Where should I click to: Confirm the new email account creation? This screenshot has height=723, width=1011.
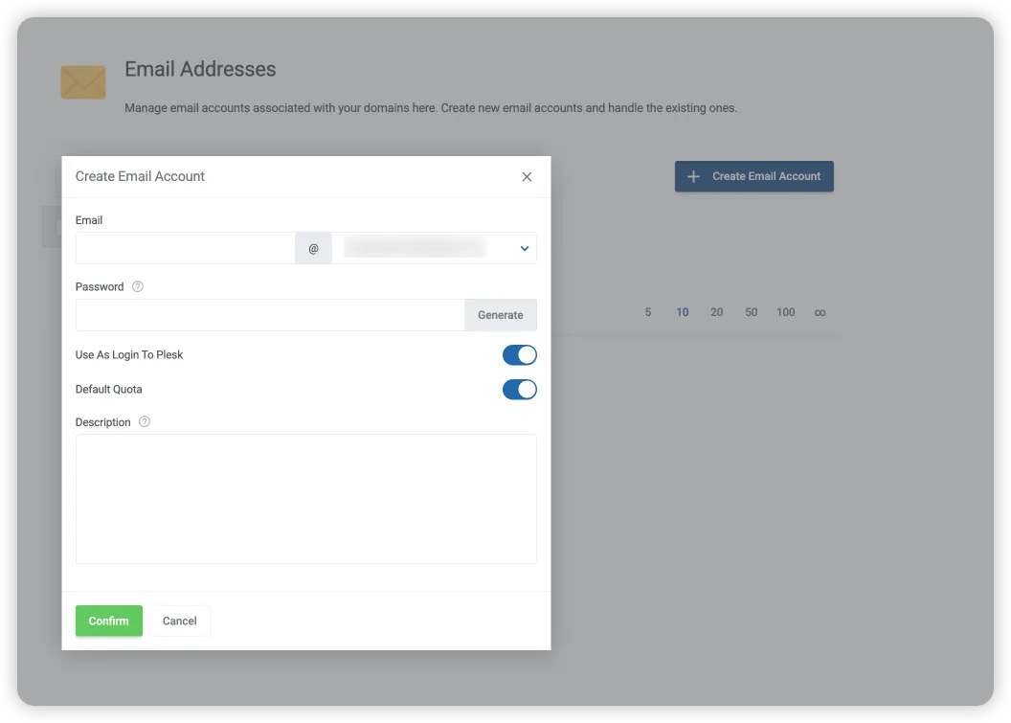tap(108, 621)
